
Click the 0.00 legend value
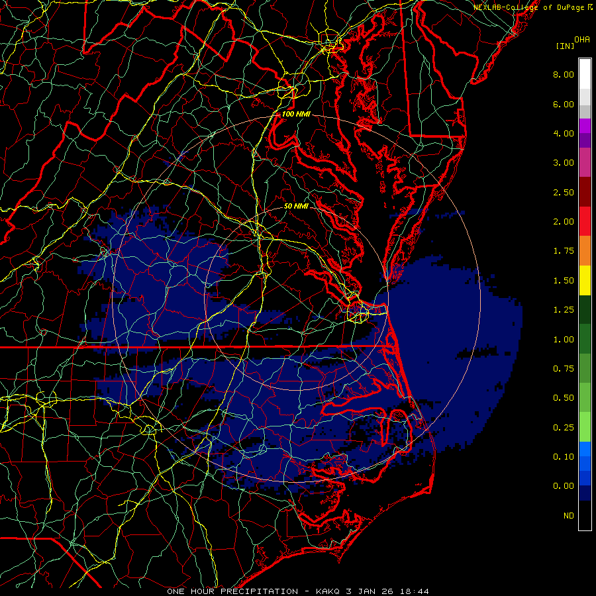(x=564, y=486)
